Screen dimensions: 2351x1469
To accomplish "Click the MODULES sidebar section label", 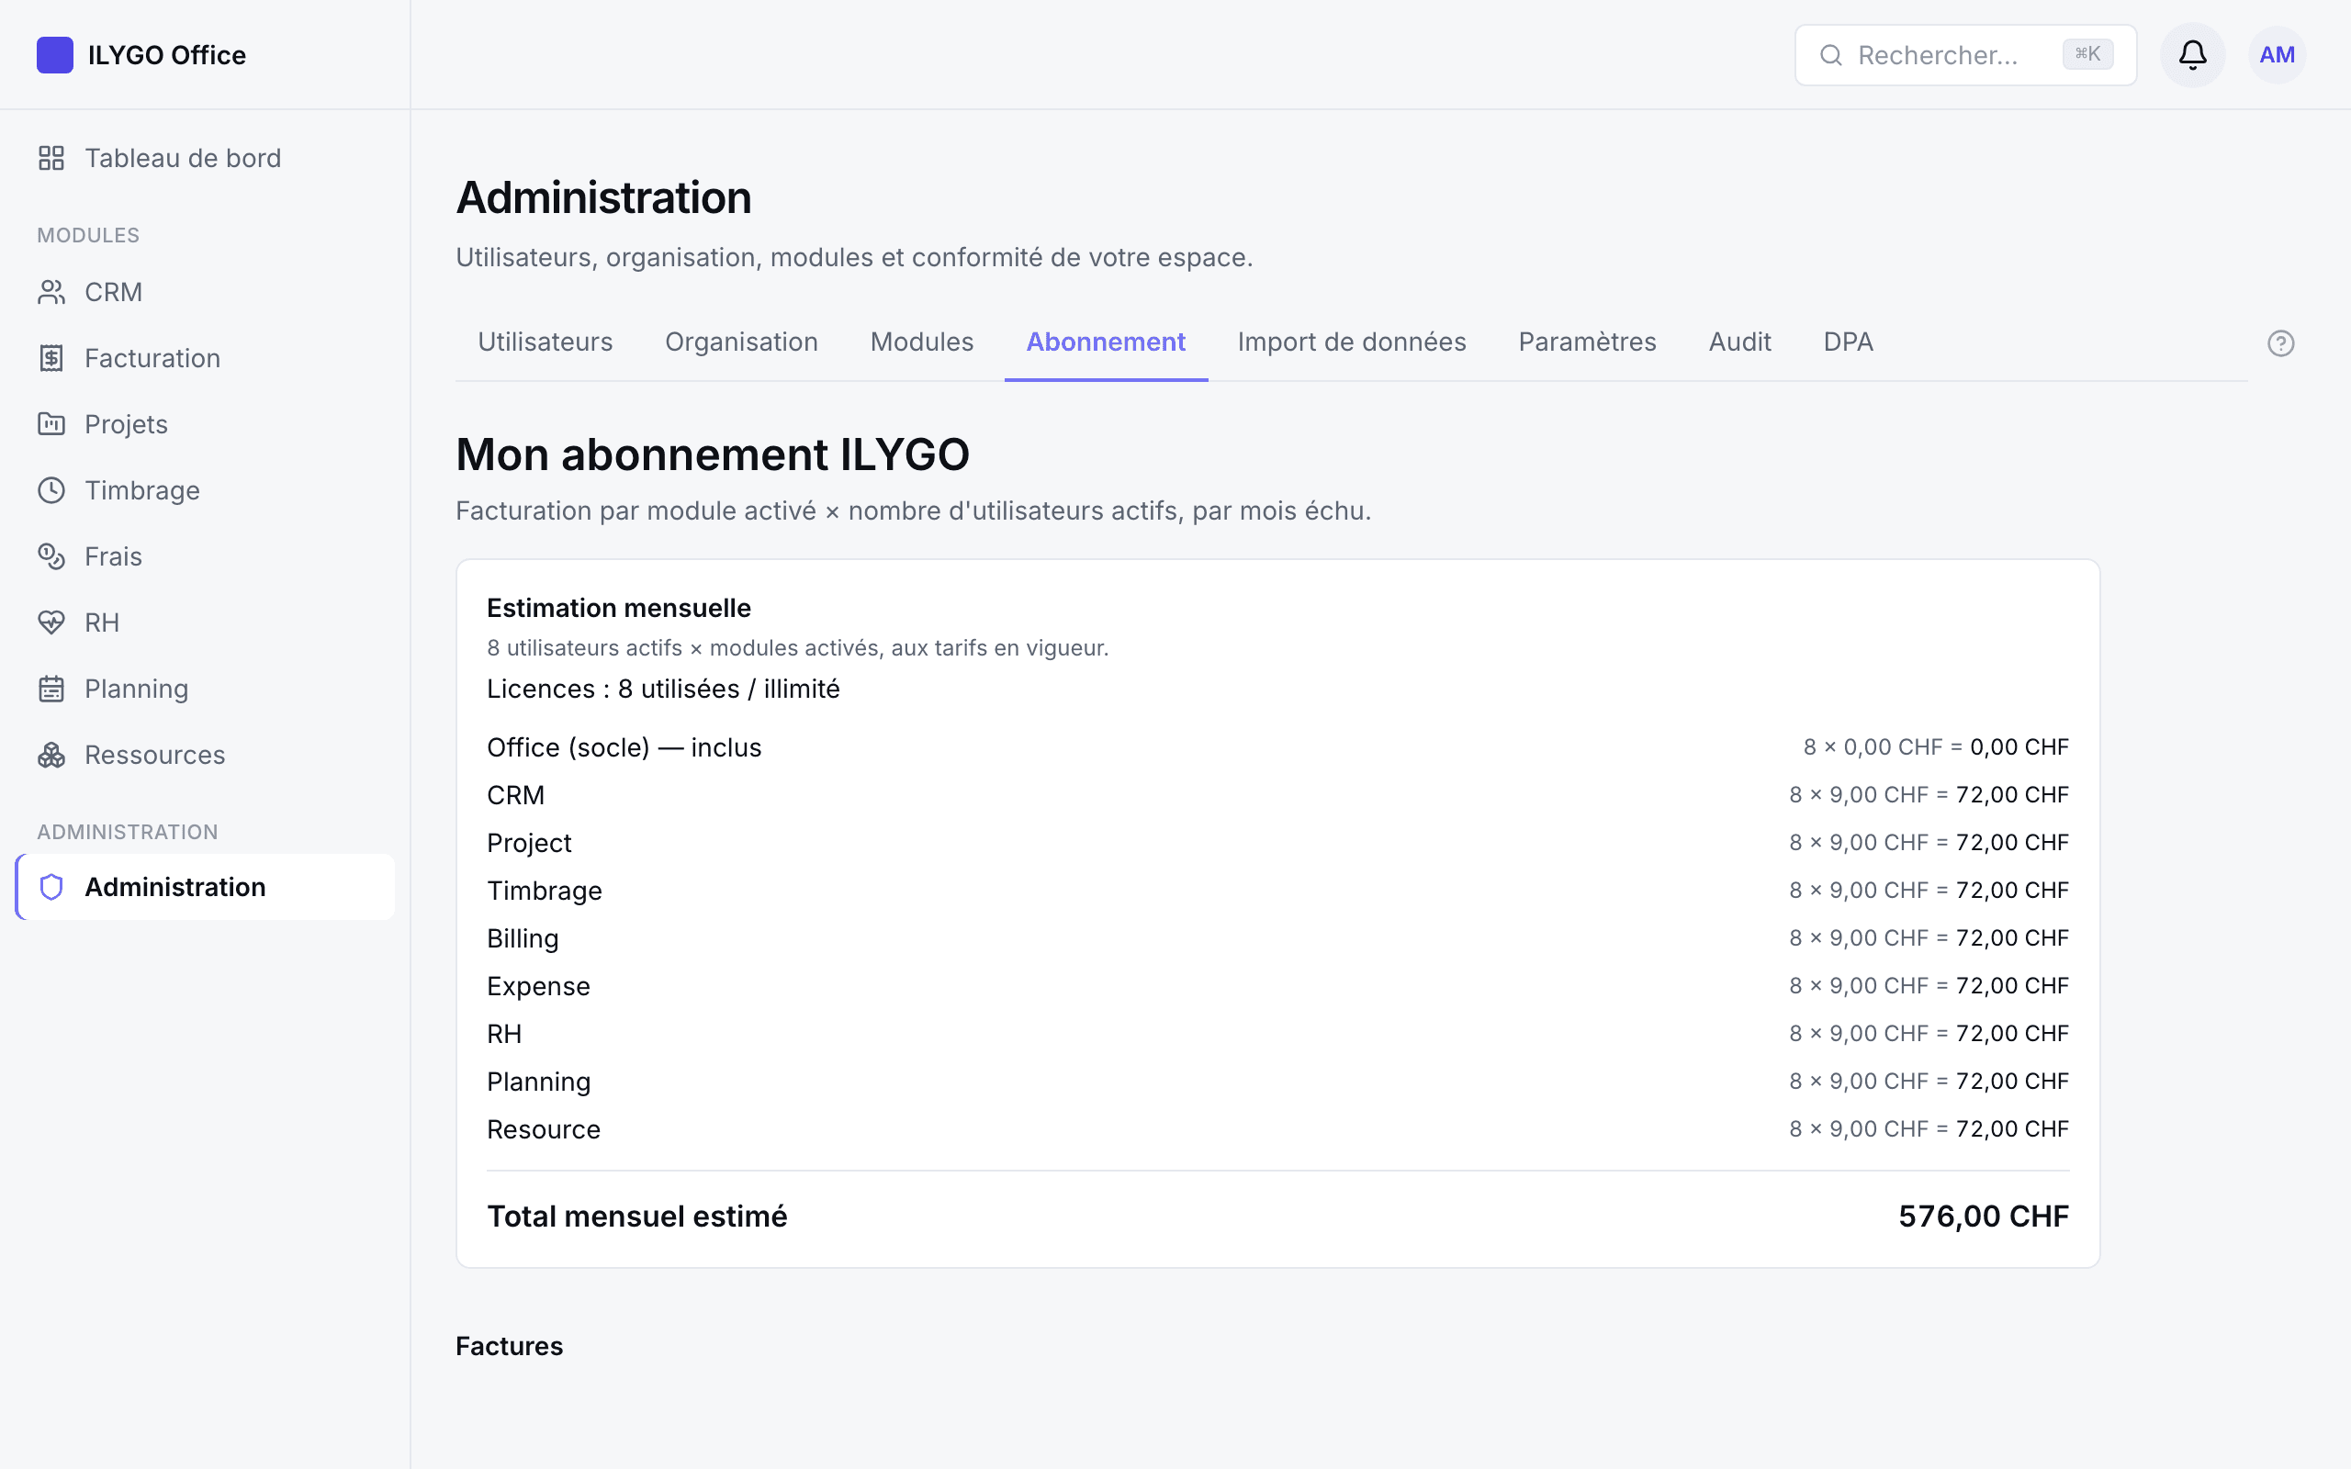I will [x=88, y=235].
